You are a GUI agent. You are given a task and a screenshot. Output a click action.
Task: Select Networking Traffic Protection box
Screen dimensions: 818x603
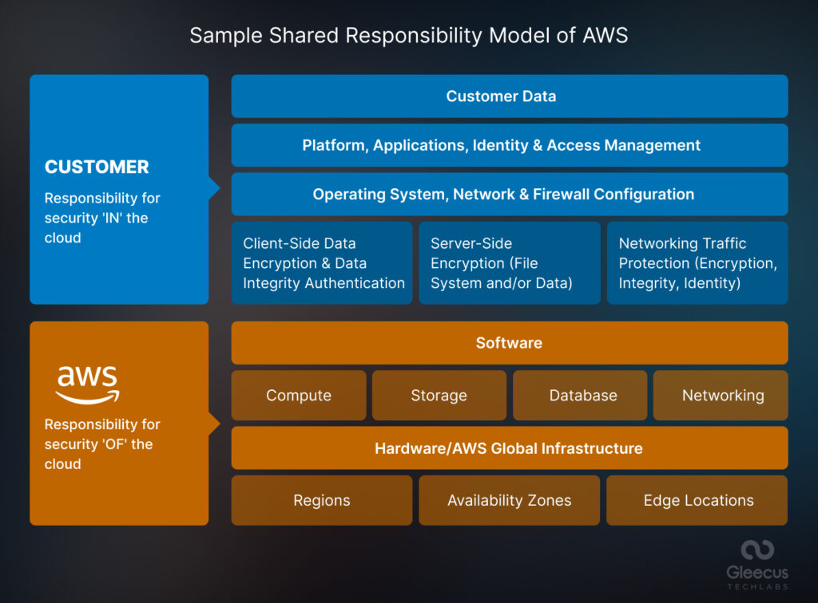point(697,263)
